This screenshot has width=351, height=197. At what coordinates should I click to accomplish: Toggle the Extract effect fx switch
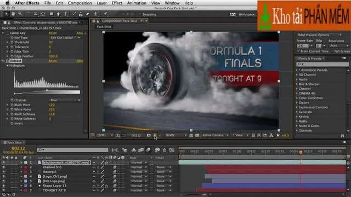click(x=7, y=61)
